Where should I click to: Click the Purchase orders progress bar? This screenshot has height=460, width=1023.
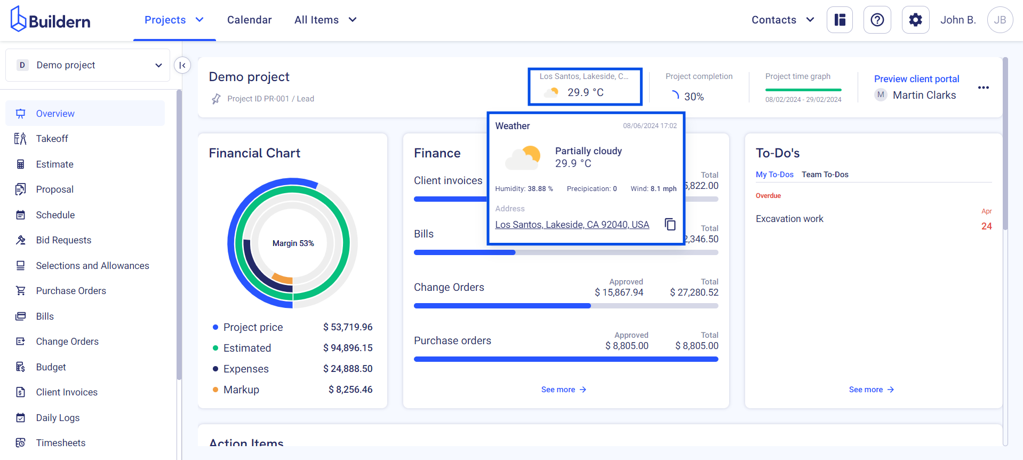(566, 359)
